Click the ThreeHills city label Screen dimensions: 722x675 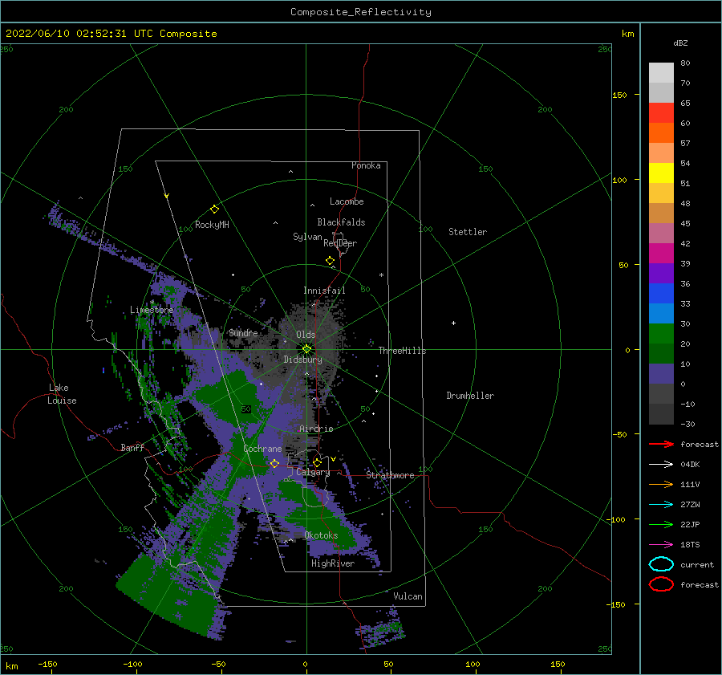click(402, 351)
